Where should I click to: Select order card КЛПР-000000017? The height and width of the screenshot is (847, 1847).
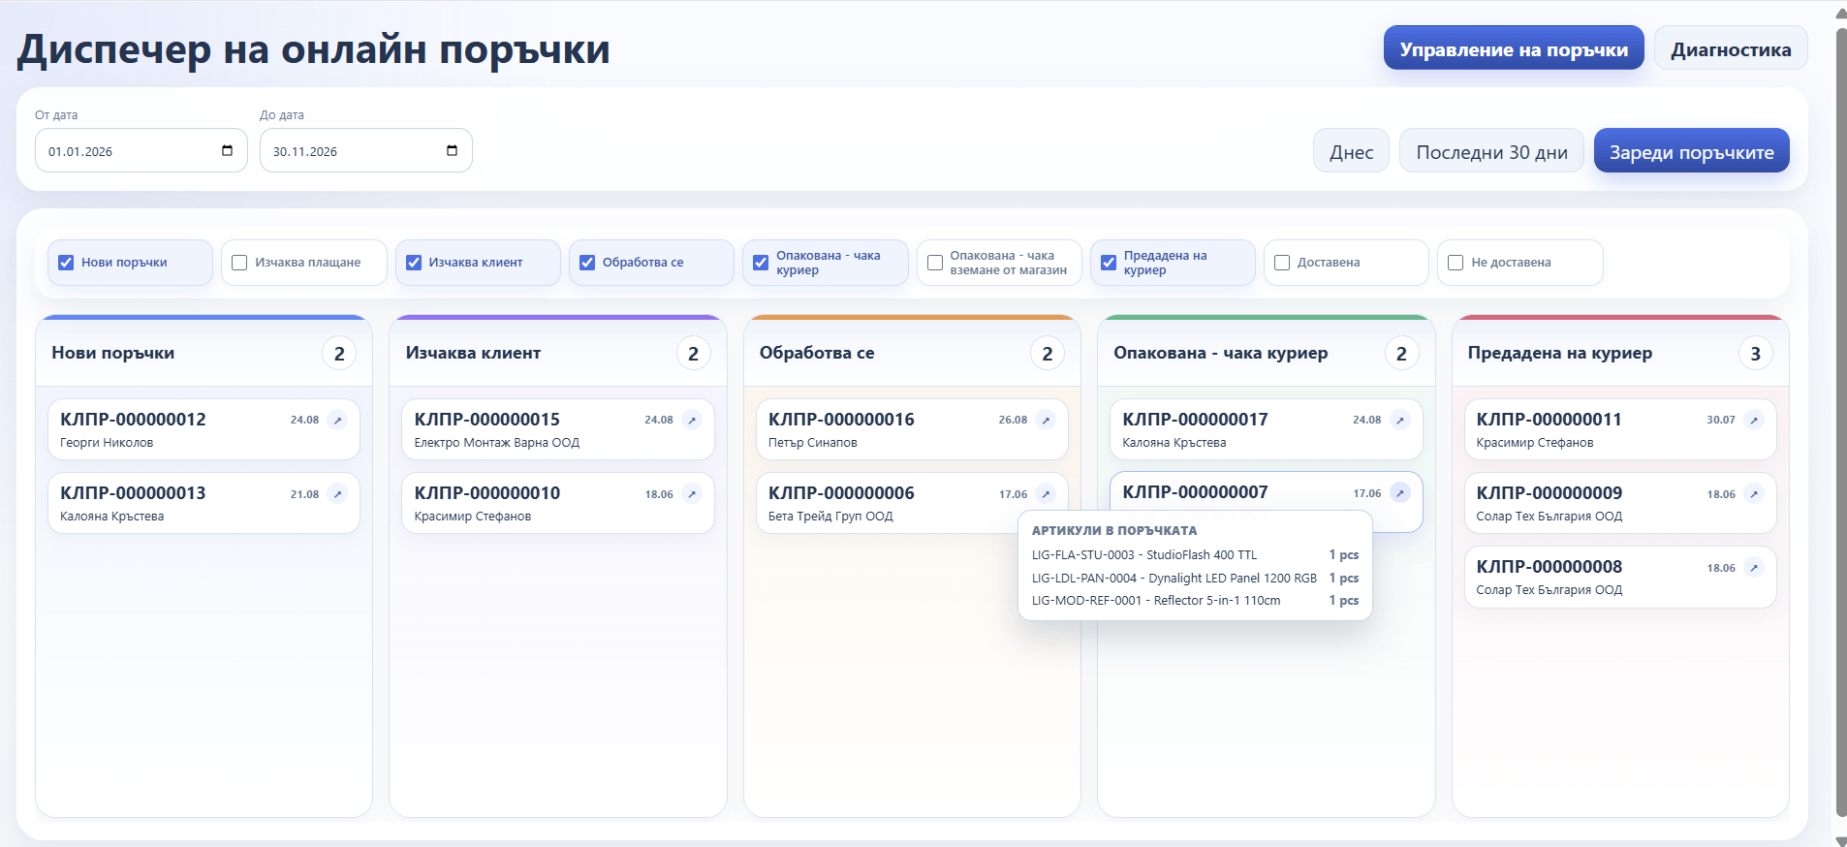click(1267, 429)
